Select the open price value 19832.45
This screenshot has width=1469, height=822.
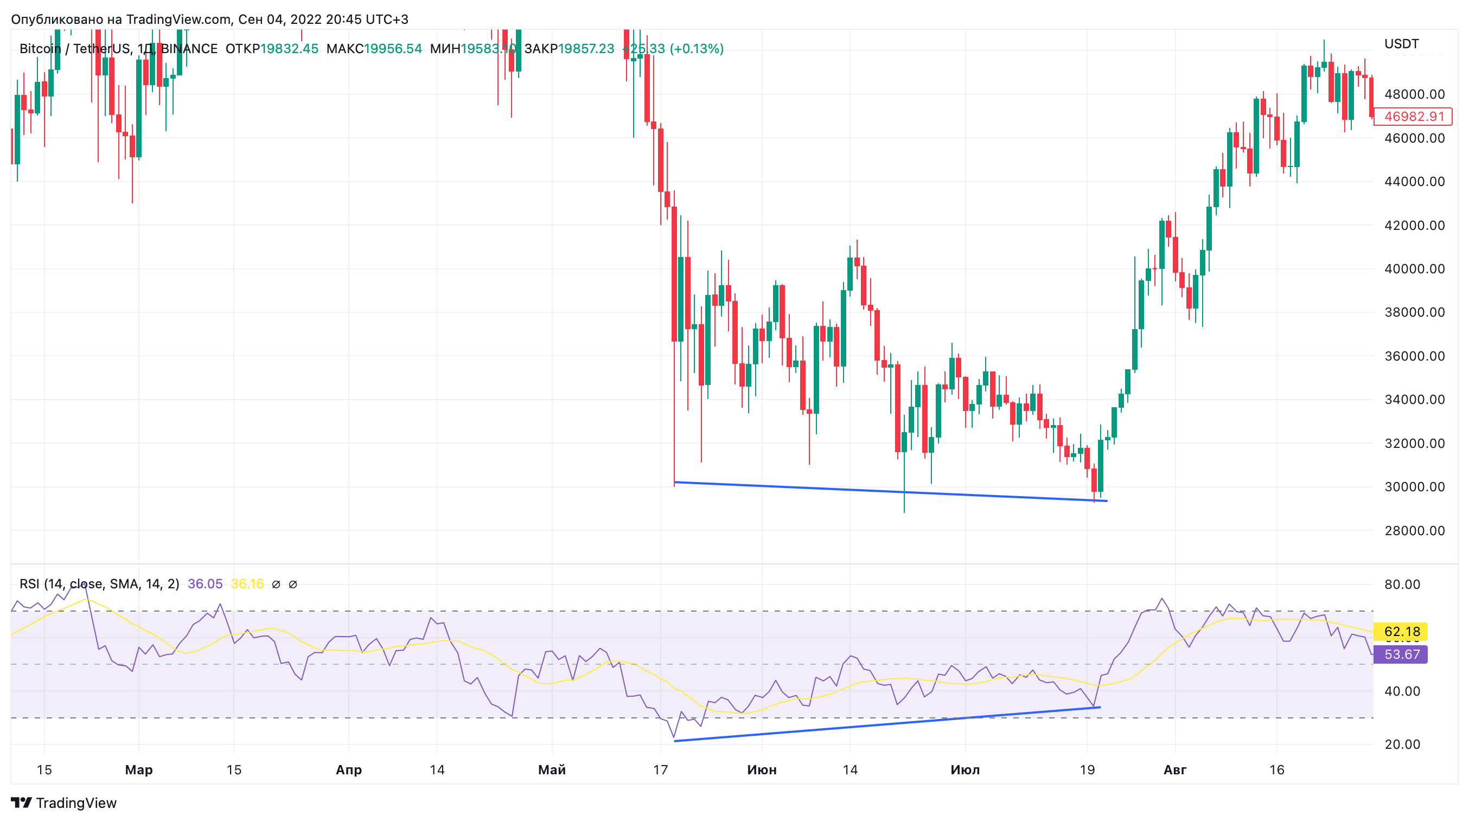pyautogui.click(x=289, y=48)
